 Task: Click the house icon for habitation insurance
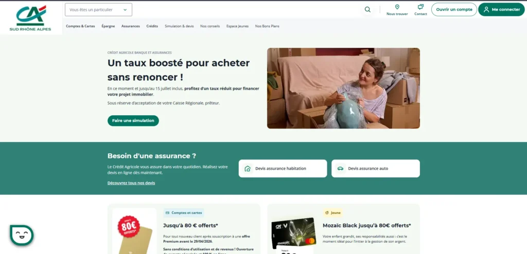point(248,168)
